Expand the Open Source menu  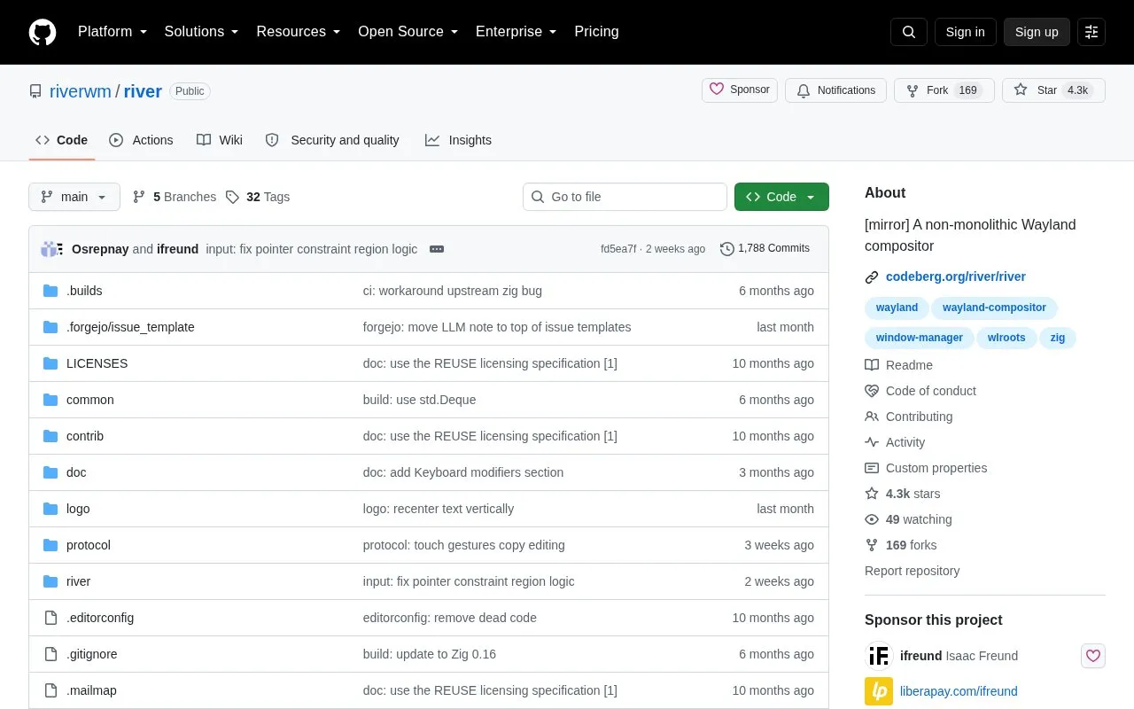(x=408, y=32)
